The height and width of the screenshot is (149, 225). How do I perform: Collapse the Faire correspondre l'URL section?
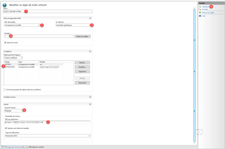point(90,18)
